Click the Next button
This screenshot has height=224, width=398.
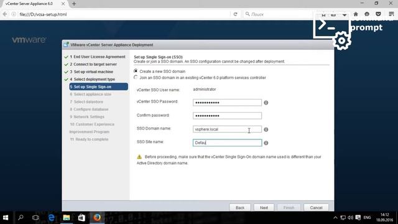[x=264, y=207]
